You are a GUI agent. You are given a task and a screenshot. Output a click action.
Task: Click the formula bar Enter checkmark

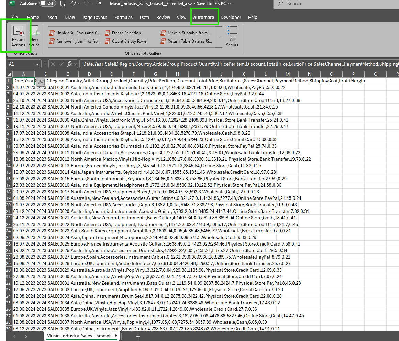[61, 64]
